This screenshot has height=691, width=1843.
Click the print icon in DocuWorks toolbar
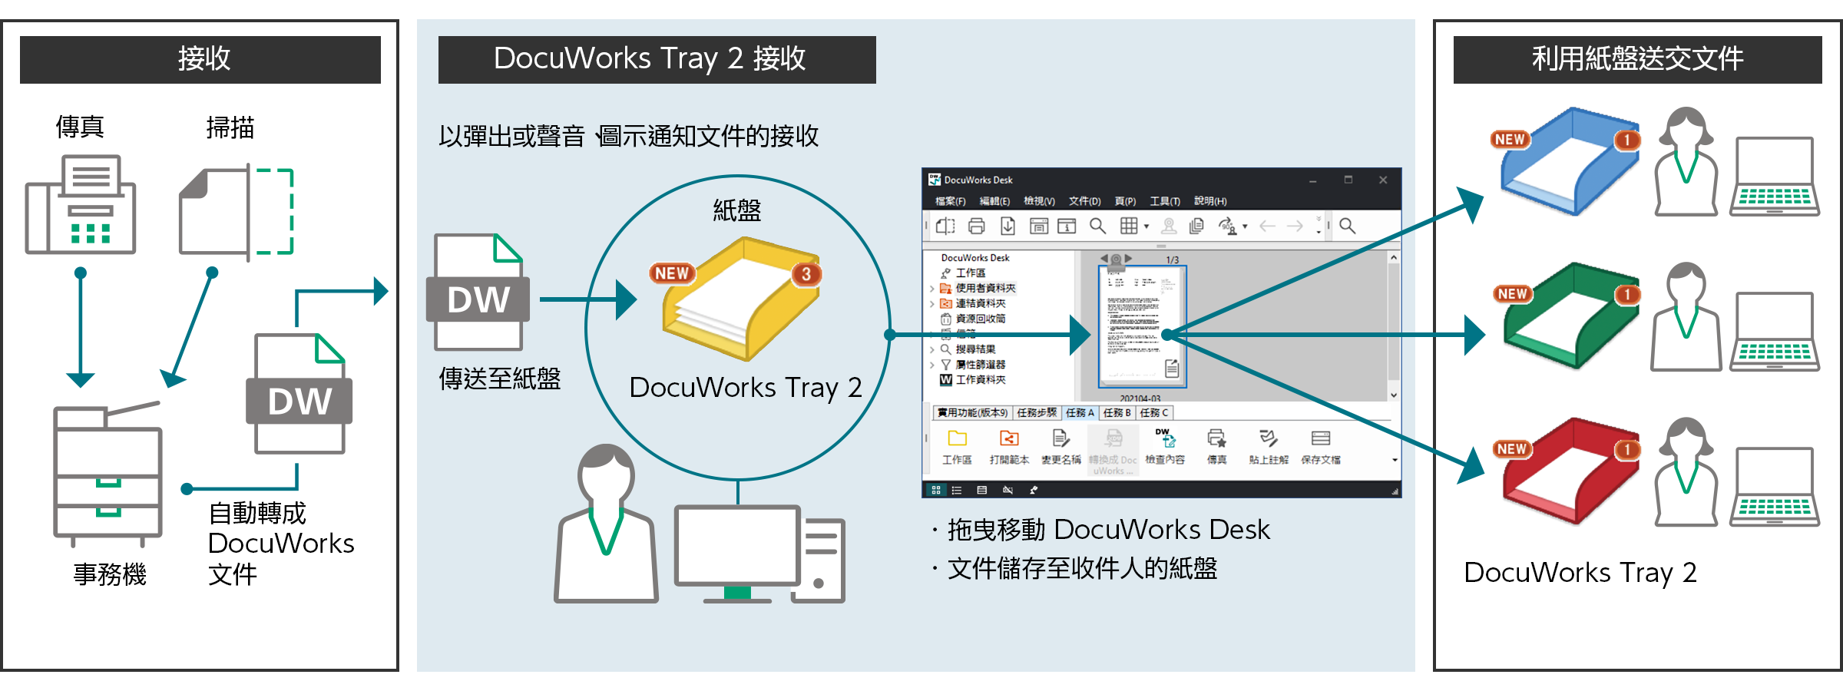(976, 226)
